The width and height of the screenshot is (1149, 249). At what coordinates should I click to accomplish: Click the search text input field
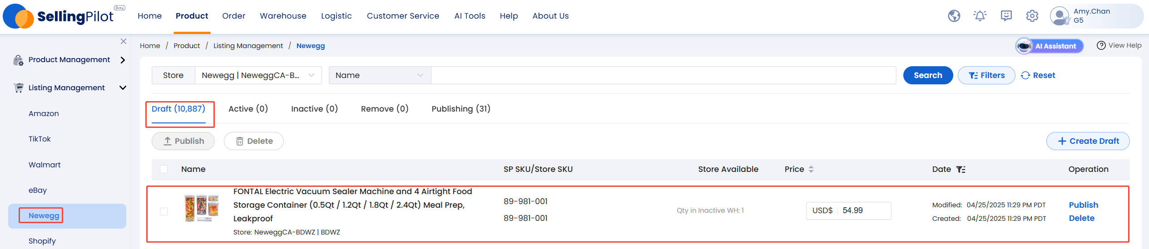tap(664, 75)
